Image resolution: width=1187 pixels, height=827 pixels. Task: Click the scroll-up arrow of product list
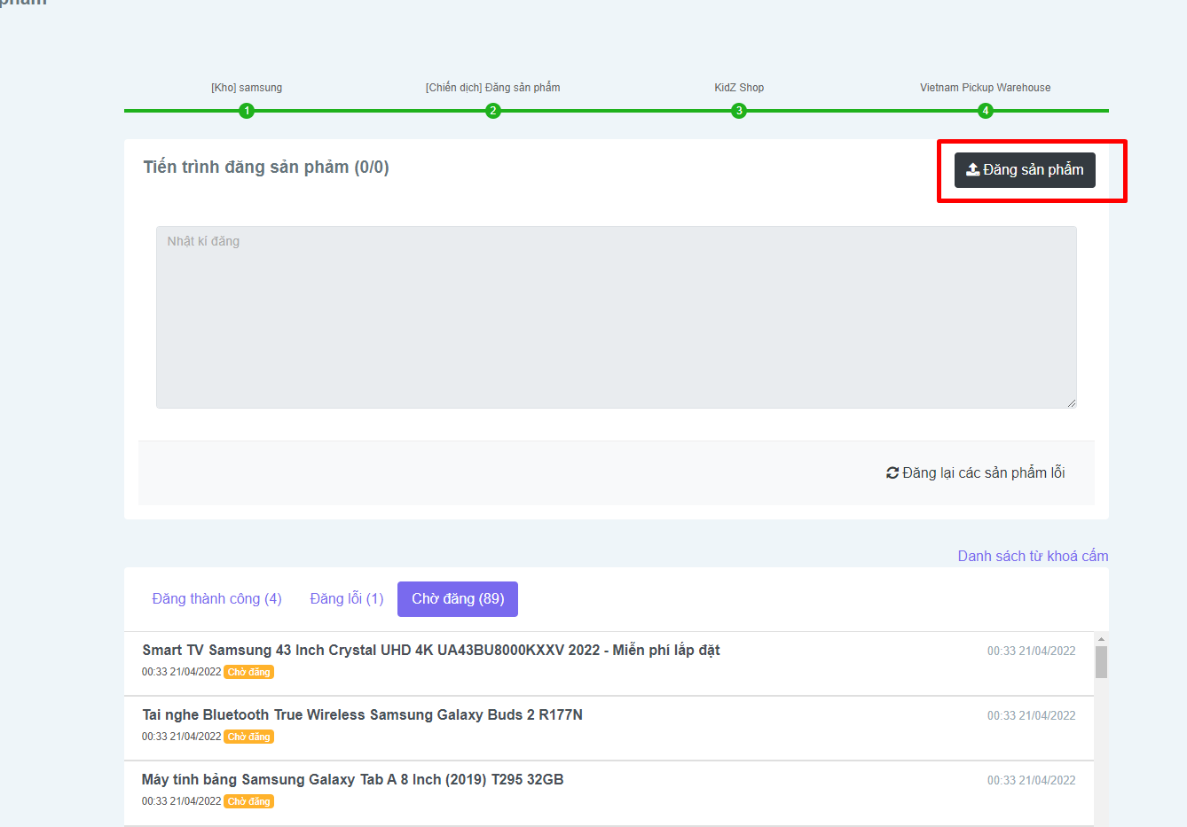point(1101,639)
